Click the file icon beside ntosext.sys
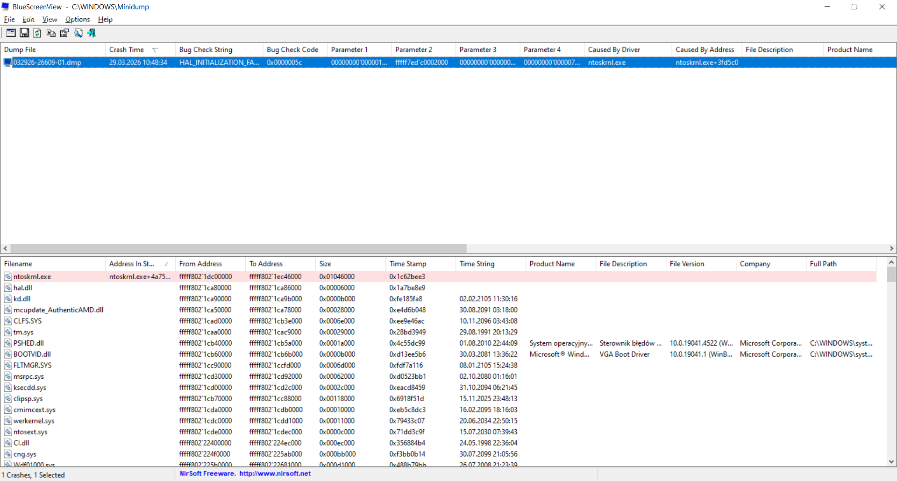Screen dimensions: 897x481 point(8,432)
